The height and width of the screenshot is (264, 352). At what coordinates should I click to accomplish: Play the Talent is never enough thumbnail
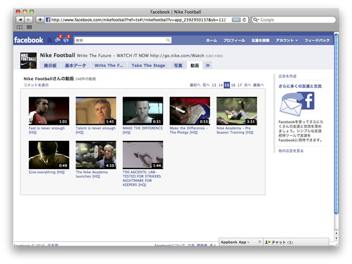pos(96,111)
